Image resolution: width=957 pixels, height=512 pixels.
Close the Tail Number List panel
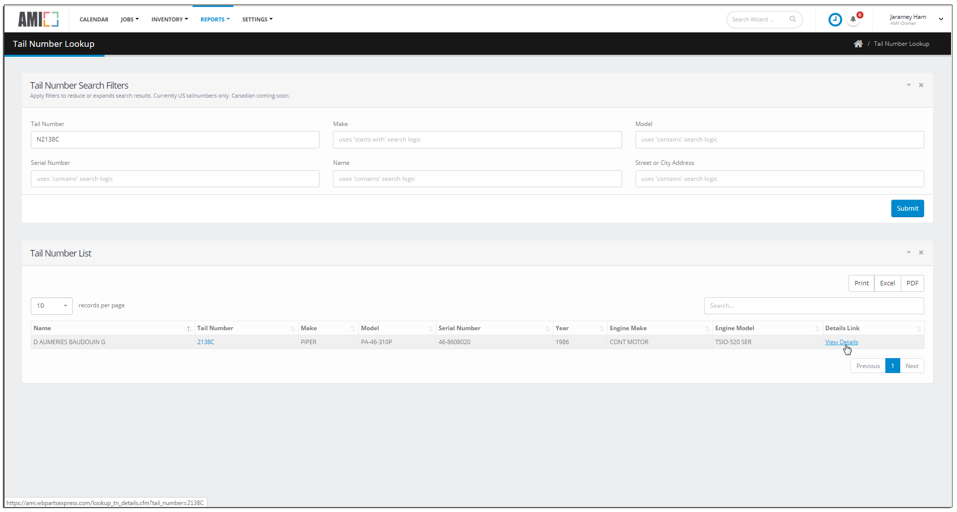point(921,253)
